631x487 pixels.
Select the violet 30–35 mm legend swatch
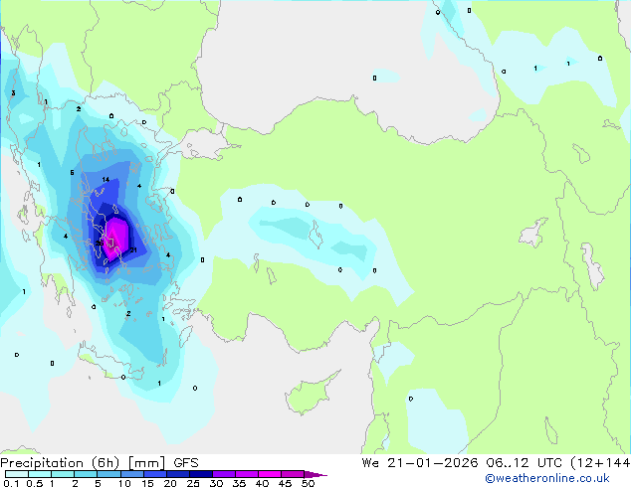pyautogui.click(x=223, y=474)
